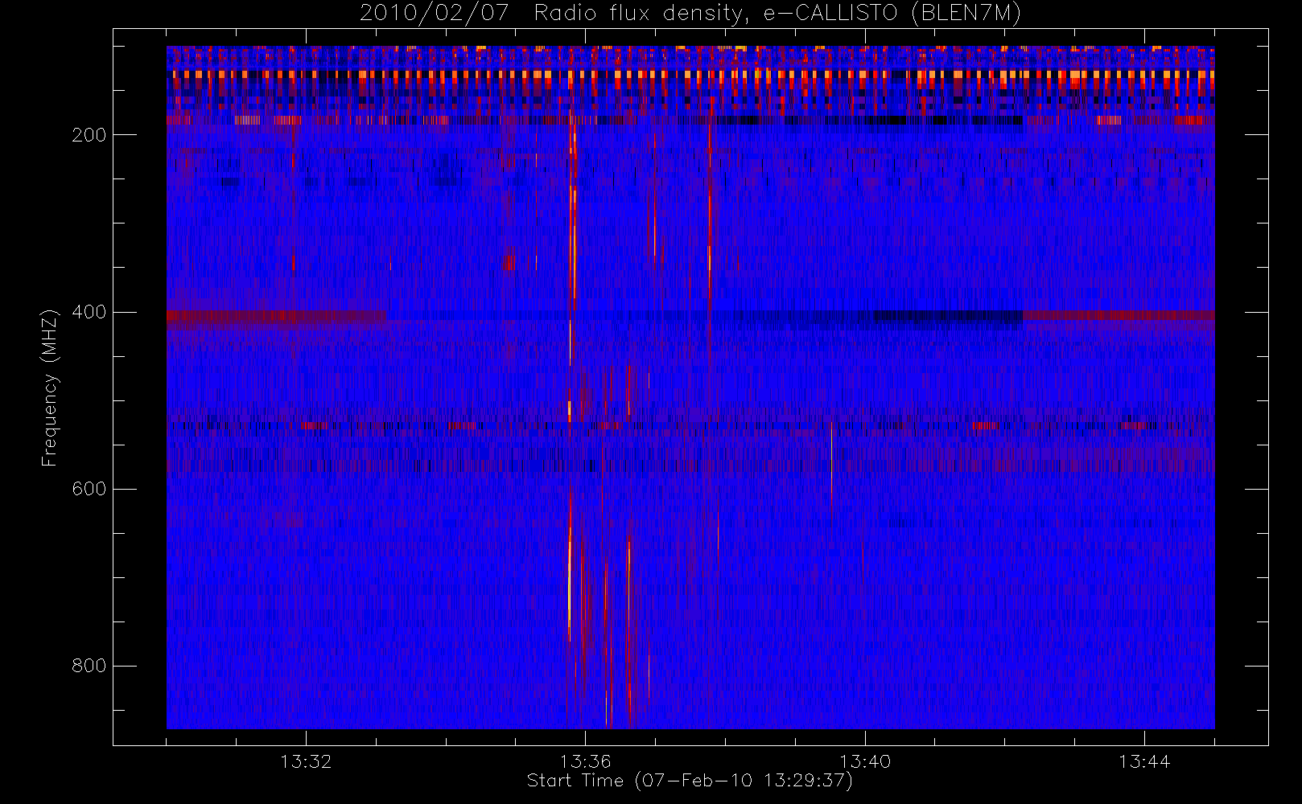The image size is (1302, 804).
Task: Click the 13:40 time tick label
Action: pos(865,761)
